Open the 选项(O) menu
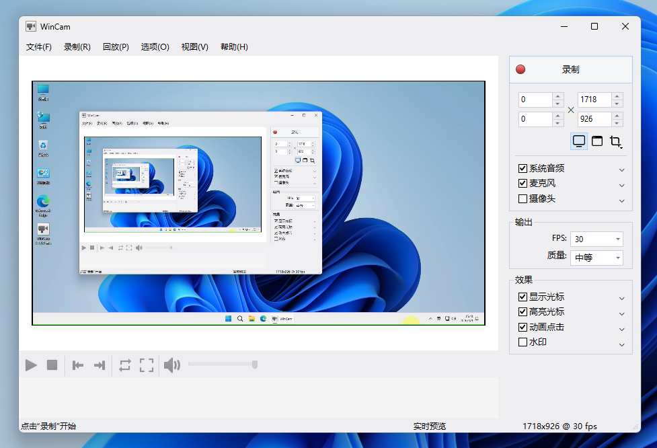Viewport: 657px width, 448px height. tap(155, 47)
